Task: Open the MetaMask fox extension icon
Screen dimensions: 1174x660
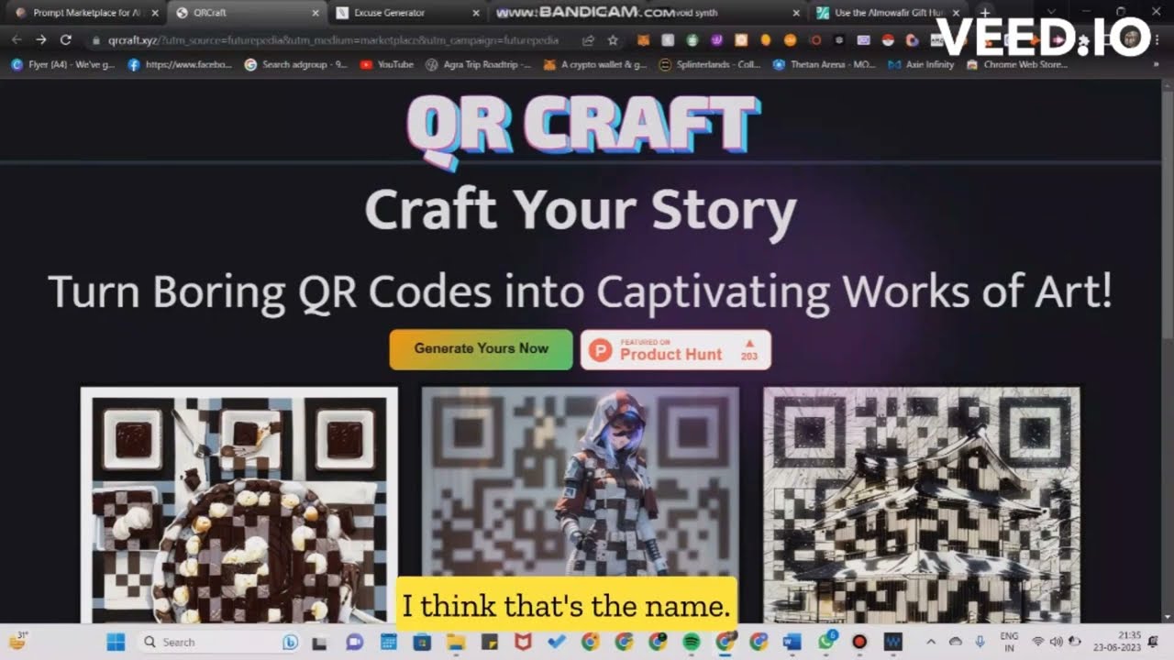Action: 644,40
